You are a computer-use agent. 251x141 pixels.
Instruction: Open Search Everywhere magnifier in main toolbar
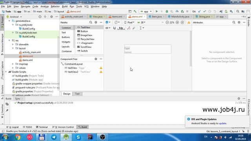coord(238,11)
